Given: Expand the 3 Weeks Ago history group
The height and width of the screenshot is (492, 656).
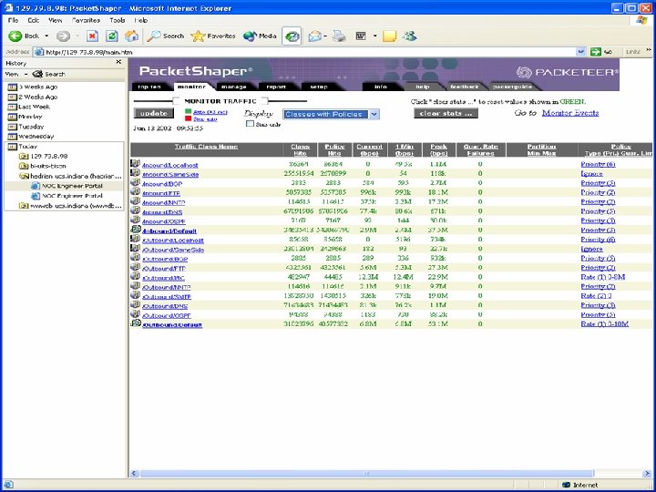Looking at the screenshot, I should 33,87.
